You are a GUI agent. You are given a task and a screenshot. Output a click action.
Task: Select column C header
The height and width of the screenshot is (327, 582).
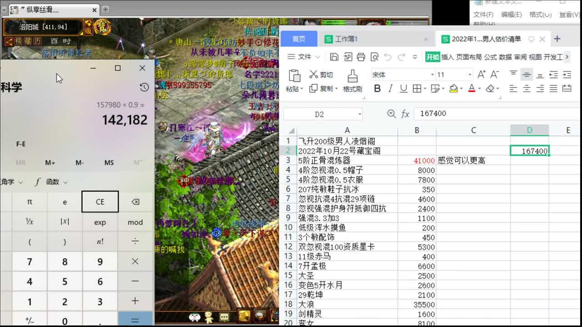(473, 130)
